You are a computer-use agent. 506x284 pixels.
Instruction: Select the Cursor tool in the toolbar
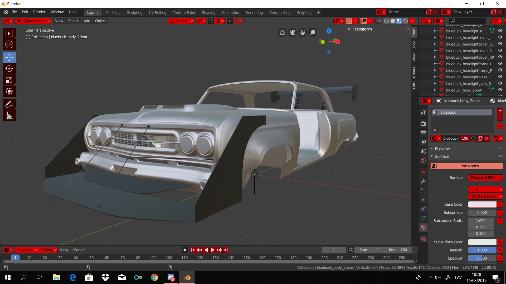click(9, 45)
